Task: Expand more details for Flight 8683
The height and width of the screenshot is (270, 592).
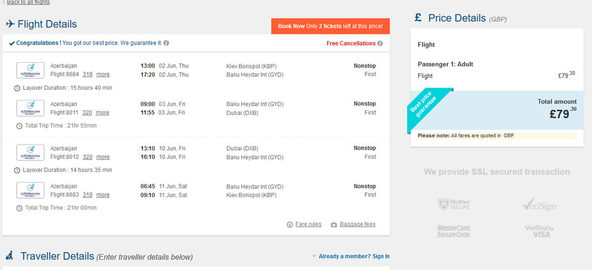Action: (x=103, y=195)
